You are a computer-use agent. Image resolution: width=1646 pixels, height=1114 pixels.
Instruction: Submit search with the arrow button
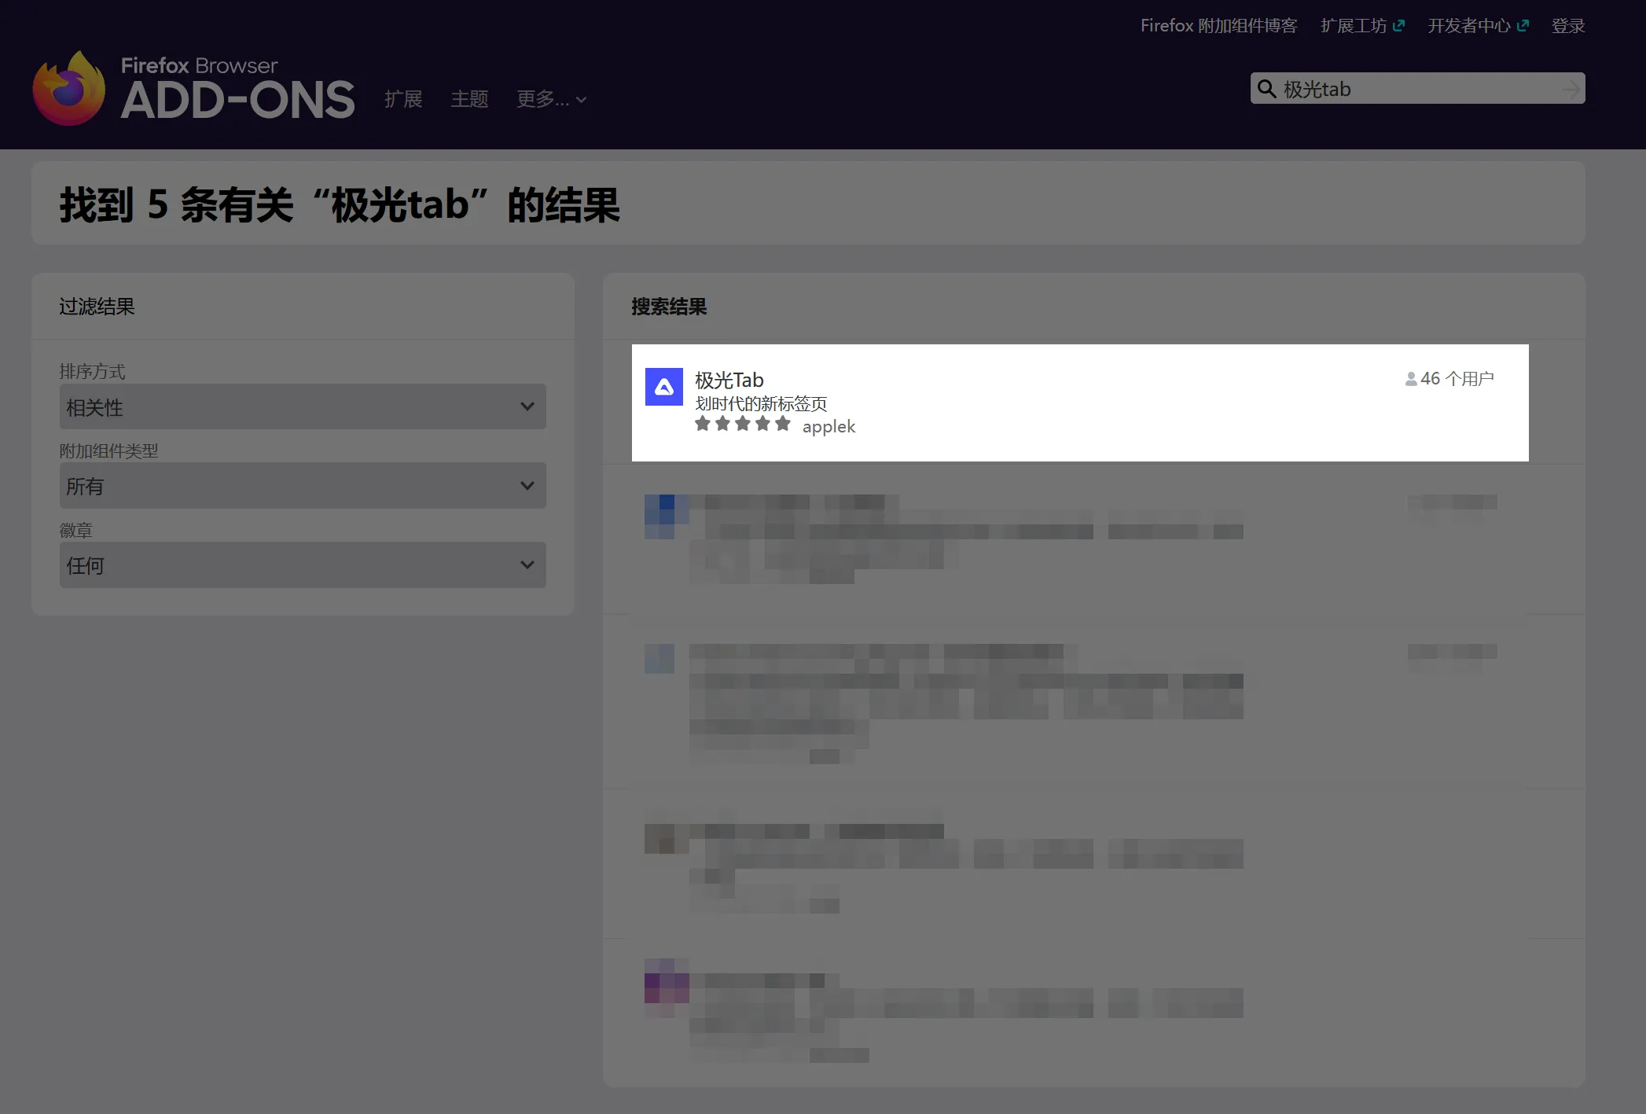[1571, 89]
